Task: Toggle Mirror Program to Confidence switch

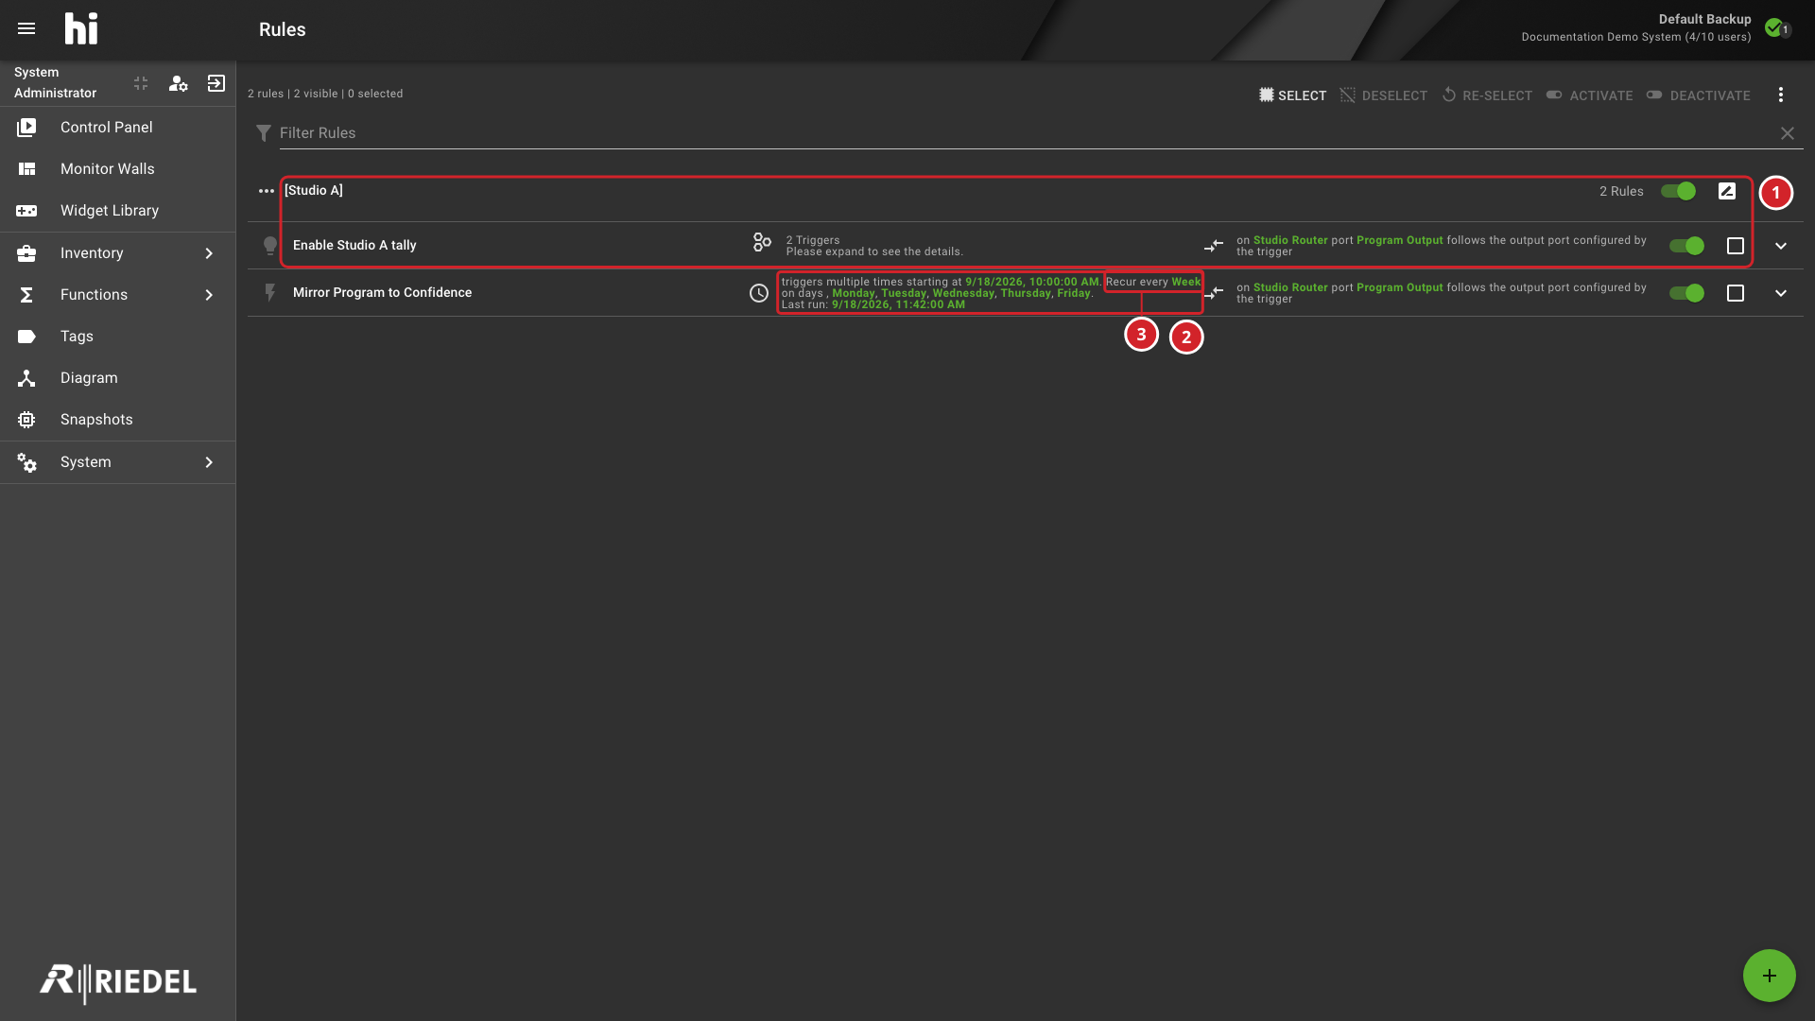Action: tap(1687, 293)
